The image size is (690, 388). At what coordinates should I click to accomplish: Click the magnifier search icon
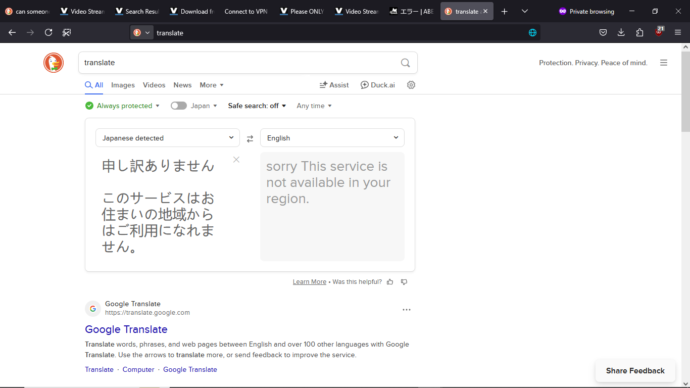pyautogui.click(x=405, y=63)
